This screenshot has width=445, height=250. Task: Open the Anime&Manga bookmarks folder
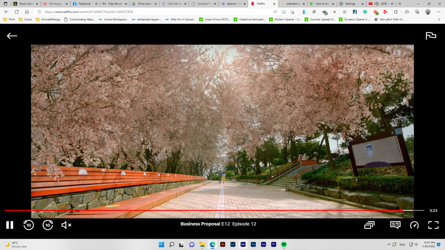tap(48, 19)
